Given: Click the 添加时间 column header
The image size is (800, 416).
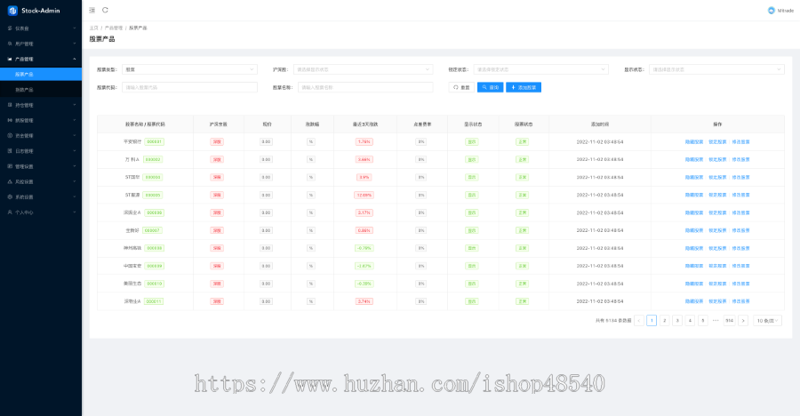Looking at the screenshot, I should (600, 124).
